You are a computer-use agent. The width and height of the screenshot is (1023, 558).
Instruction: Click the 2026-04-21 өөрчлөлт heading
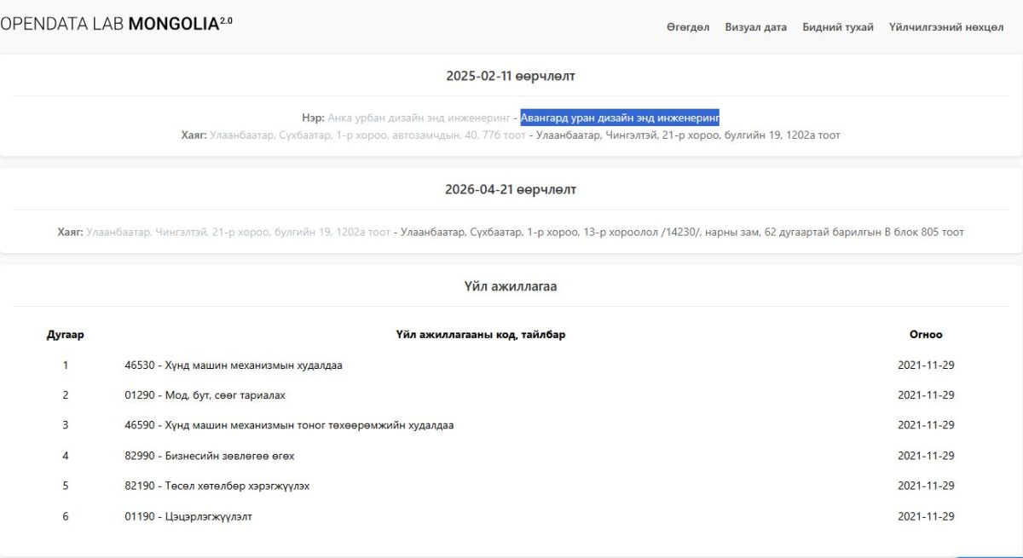(x=510, y=189)
